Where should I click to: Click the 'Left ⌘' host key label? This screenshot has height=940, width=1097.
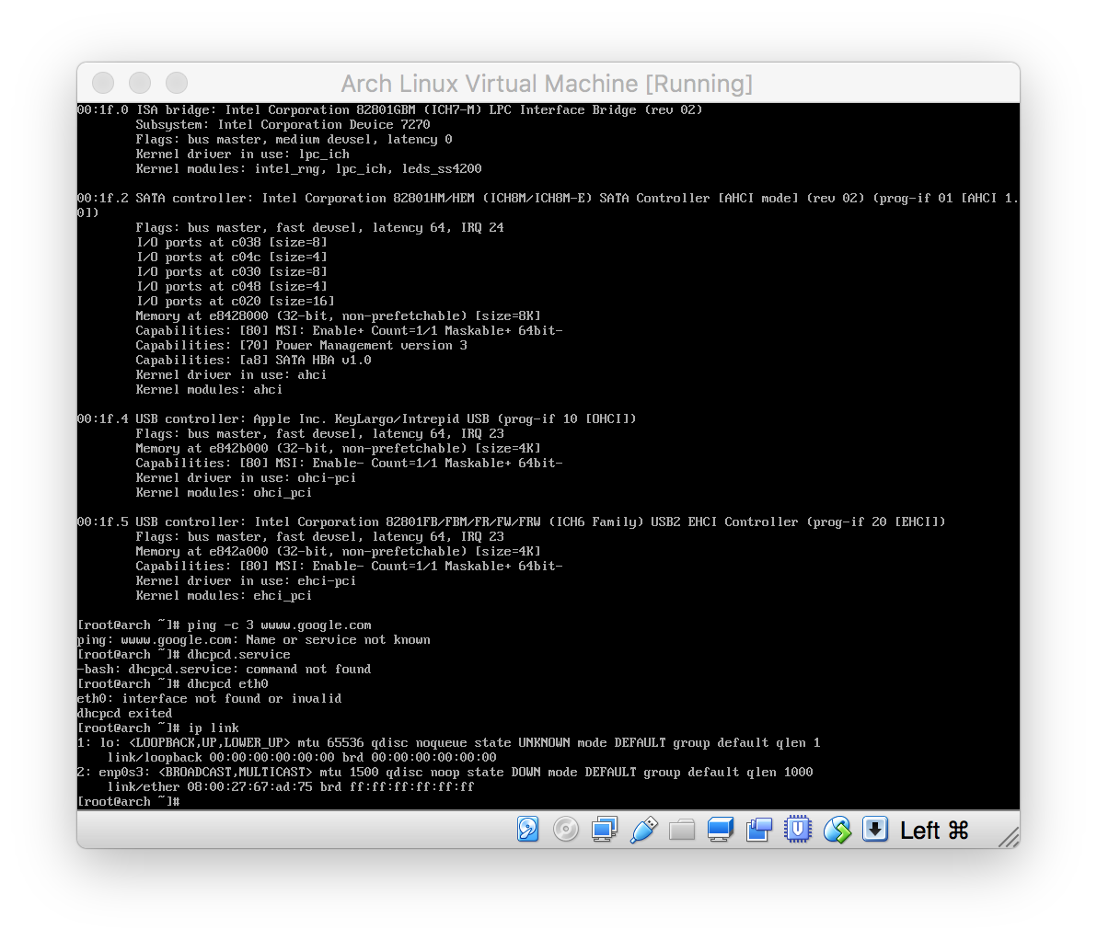934,831
